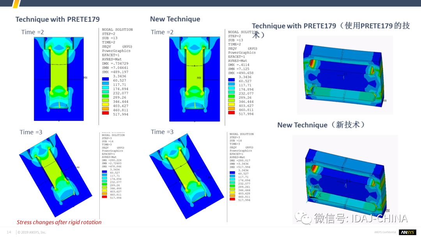Click the slide number 14 in footer

click(x=9, y=232)
